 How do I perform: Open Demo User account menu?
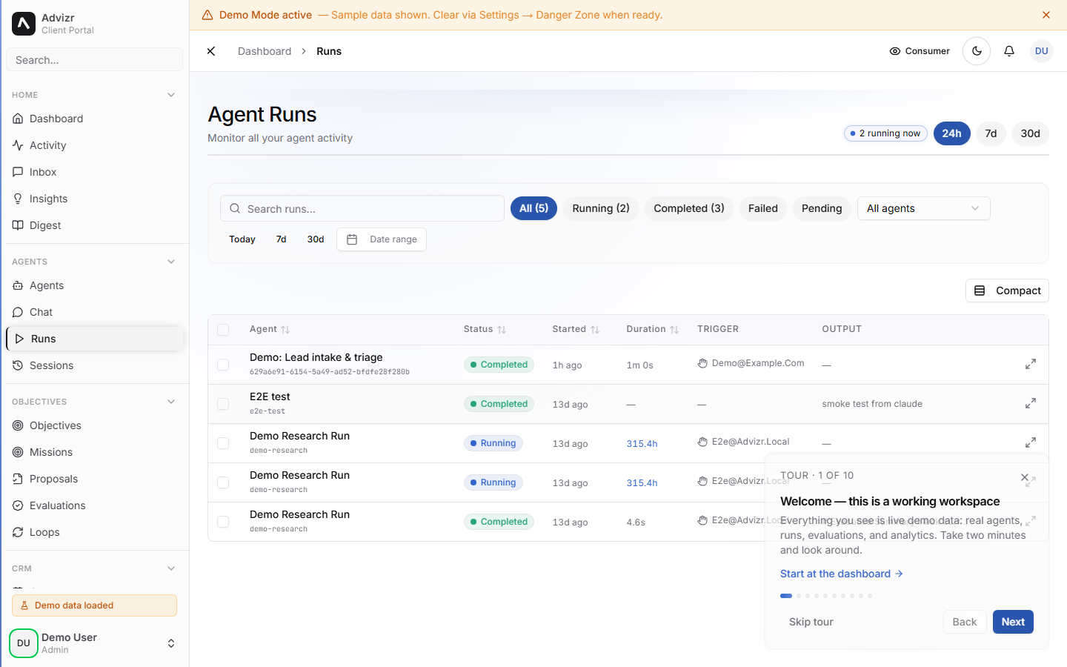pos(94,643)
